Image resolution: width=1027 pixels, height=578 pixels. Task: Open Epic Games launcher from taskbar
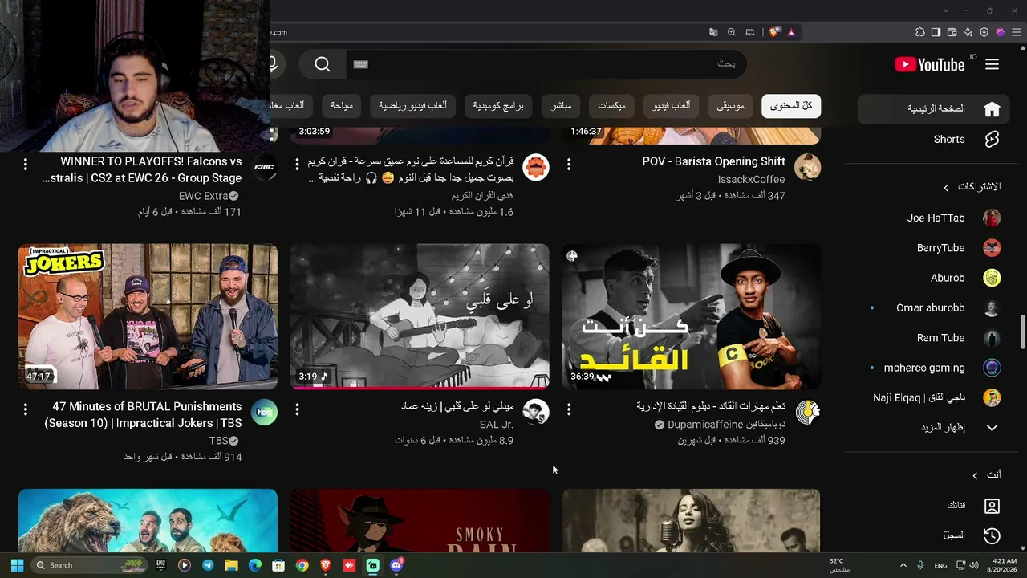[161, 565]
